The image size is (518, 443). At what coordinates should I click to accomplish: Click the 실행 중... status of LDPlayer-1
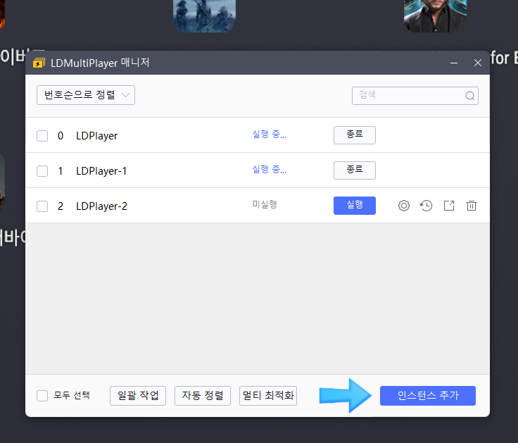tap(270, 170)
